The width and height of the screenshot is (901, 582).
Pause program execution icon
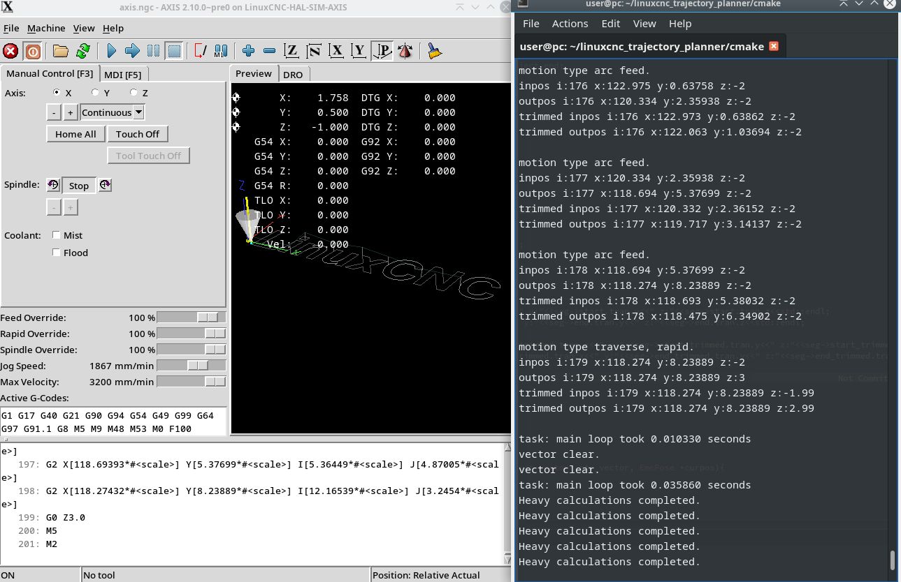(153, 51)
